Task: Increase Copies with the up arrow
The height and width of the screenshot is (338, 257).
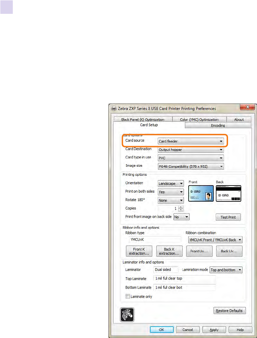Action: [x=181, y=207]
